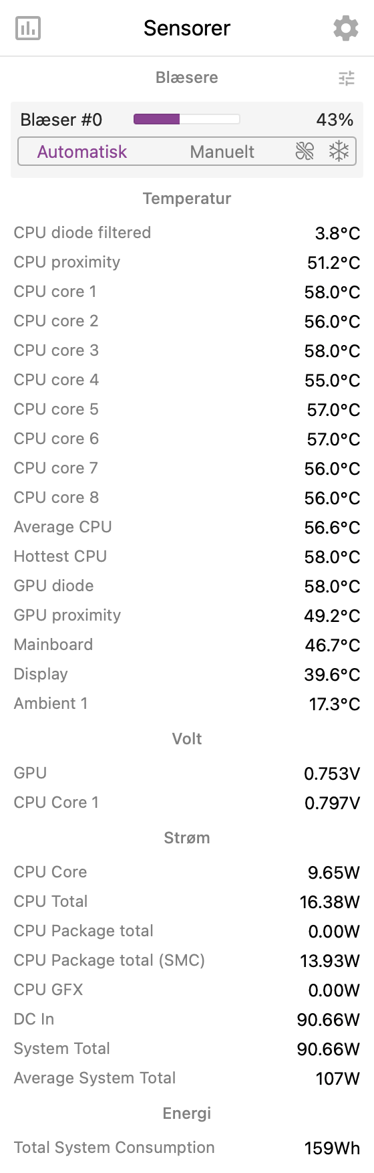Select the fan-off icon for Blæser #0

click(305, 152)
